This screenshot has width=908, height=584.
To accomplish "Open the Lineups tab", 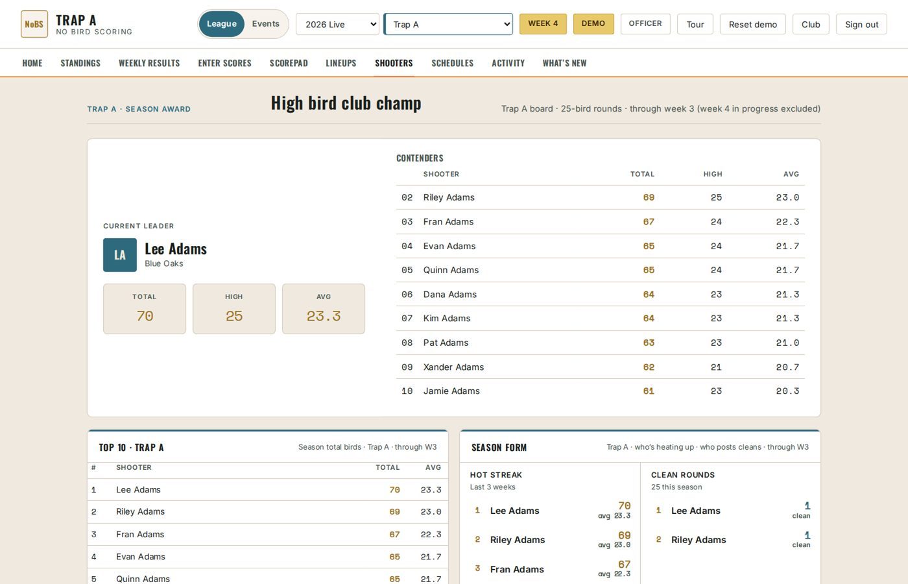I will pyautogui.click(x=341, y=63).
